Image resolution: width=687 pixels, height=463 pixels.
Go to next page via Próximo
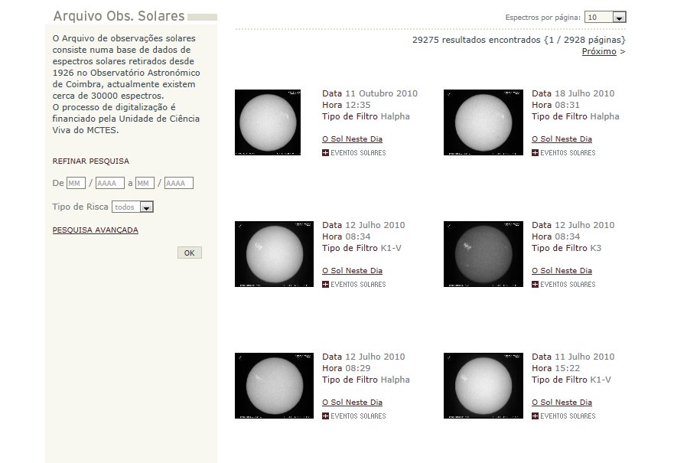tap(599, 51)
